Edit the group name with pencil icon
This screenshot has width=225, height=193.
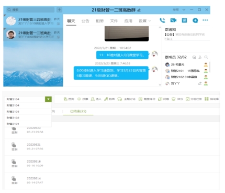click(139, 10)
